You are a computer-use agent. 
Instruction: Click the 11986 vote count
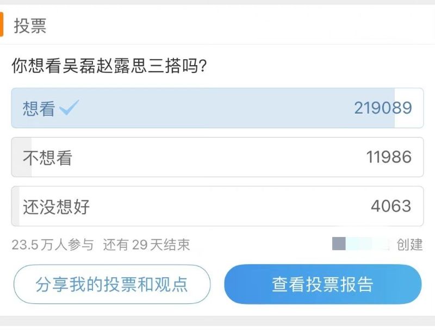coord(389,158)
